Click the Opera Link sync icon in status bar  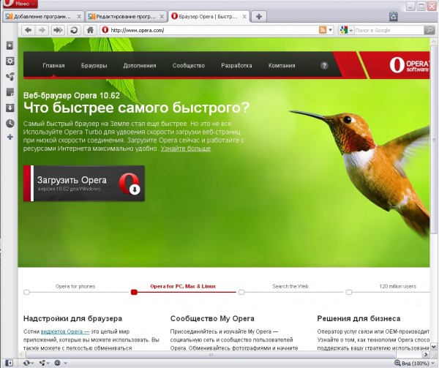pyautogui.click(x=26, y=363)
